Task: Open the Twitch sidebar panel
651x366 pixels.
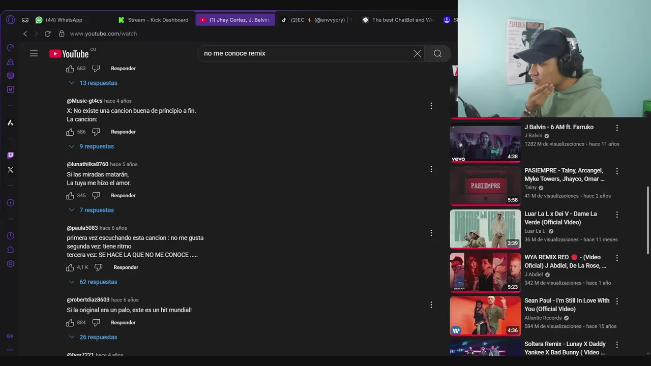Action: (x=10, y=156)
